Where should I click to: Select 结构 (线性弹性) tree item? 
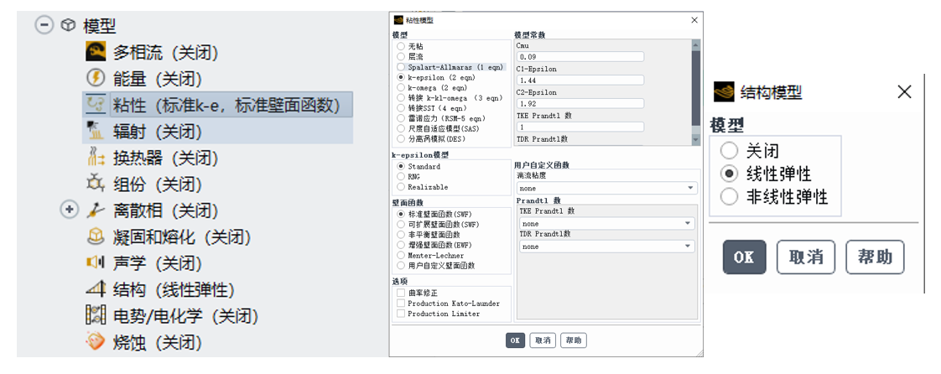(x=173, y=290)
